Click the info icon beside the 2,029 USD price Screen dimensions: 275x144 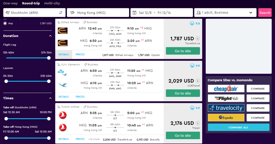tap(198, 81)
